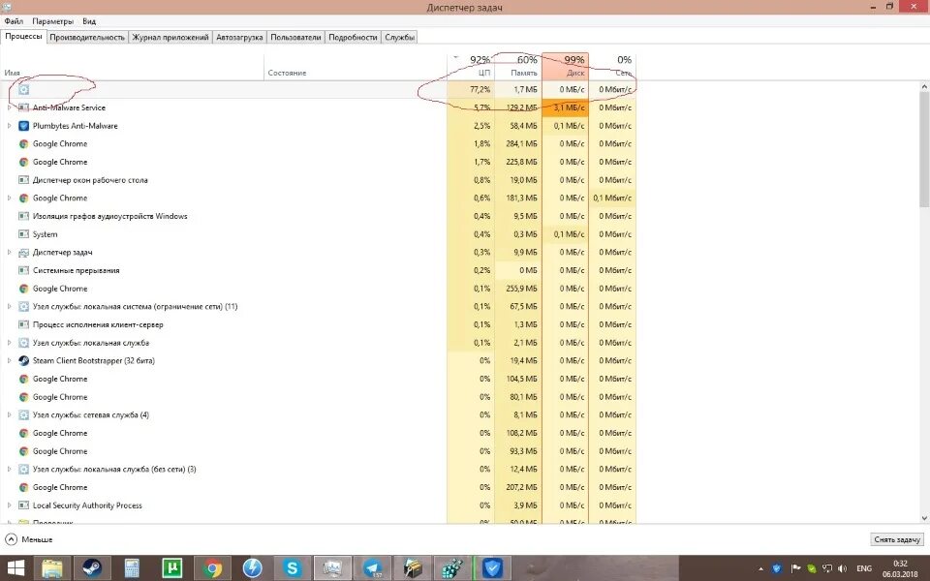Image resolution: width=930 pixels, height=581 pixels.
Task: Sort by the Память column header
Action: pos(517,68)
